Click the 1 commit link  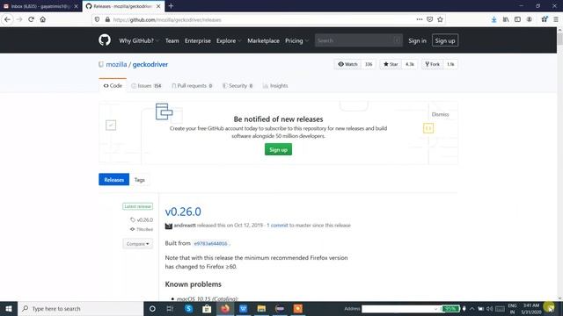pos(277,225)
